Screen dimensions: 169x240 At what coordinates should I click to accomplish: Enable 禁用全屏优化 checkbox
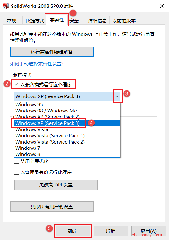pyautogui.click(x=16, y=161)
